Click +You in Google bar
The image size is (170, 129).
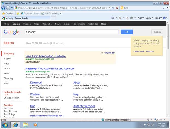click(x=7, y=24)
